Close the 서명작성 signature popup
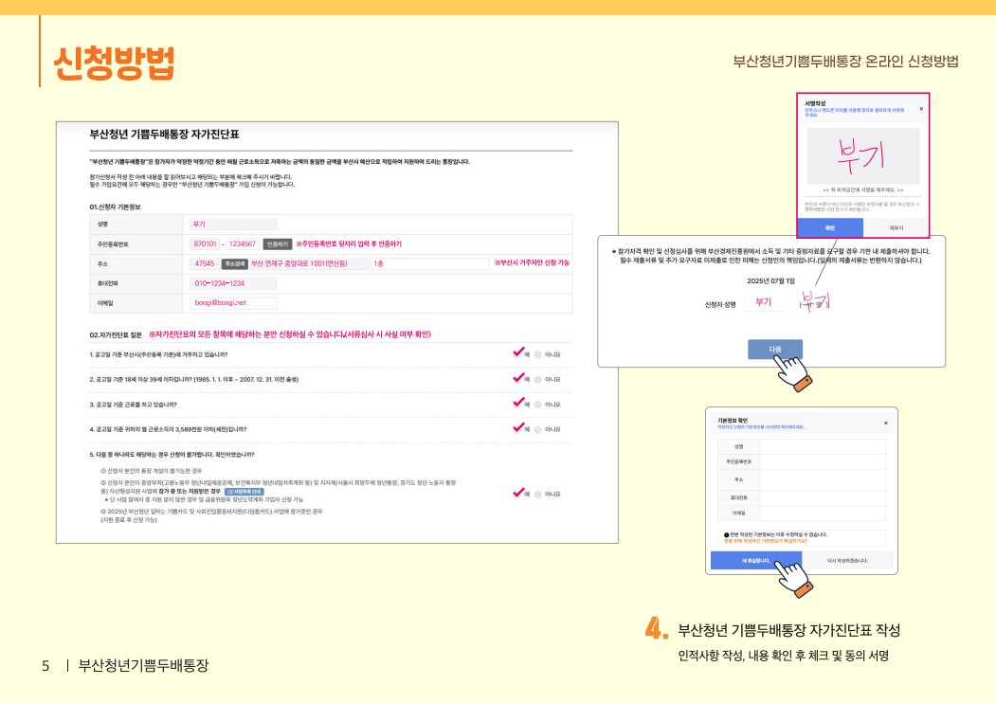 pyautogui.click(x=921, y=108)
